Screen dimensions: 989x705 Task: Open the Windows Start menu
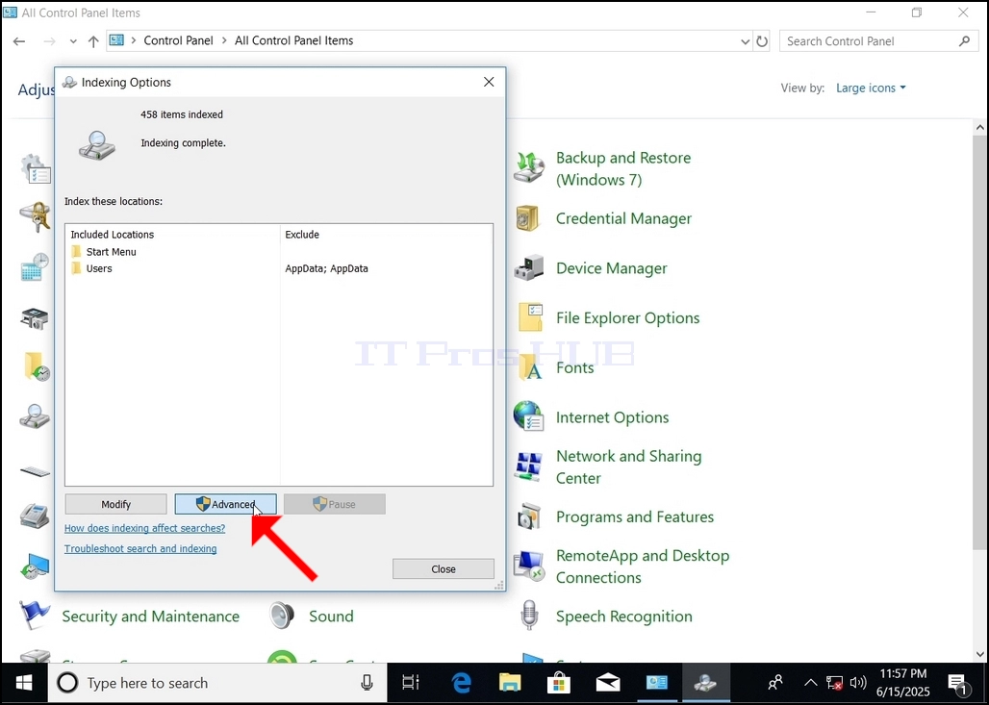(x=24, y=682)
